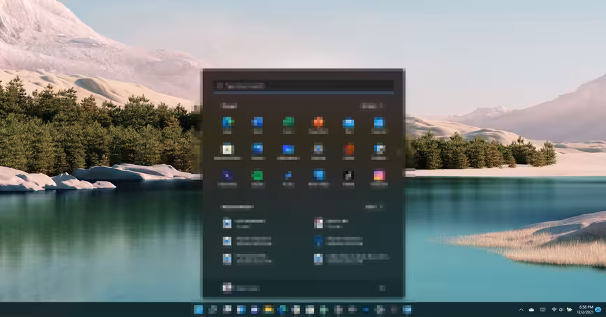Open File Explorer from the taskbar

click(268, 309)
